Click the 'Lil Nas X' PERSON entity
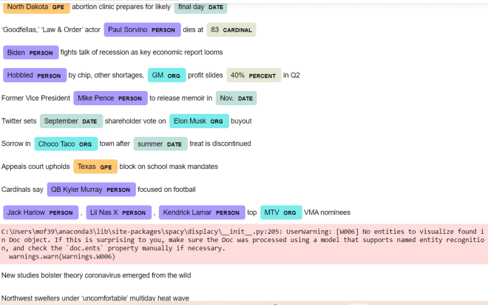Image resolution: width=488 pixels, height=305 pixels. [x=118, y=212]
